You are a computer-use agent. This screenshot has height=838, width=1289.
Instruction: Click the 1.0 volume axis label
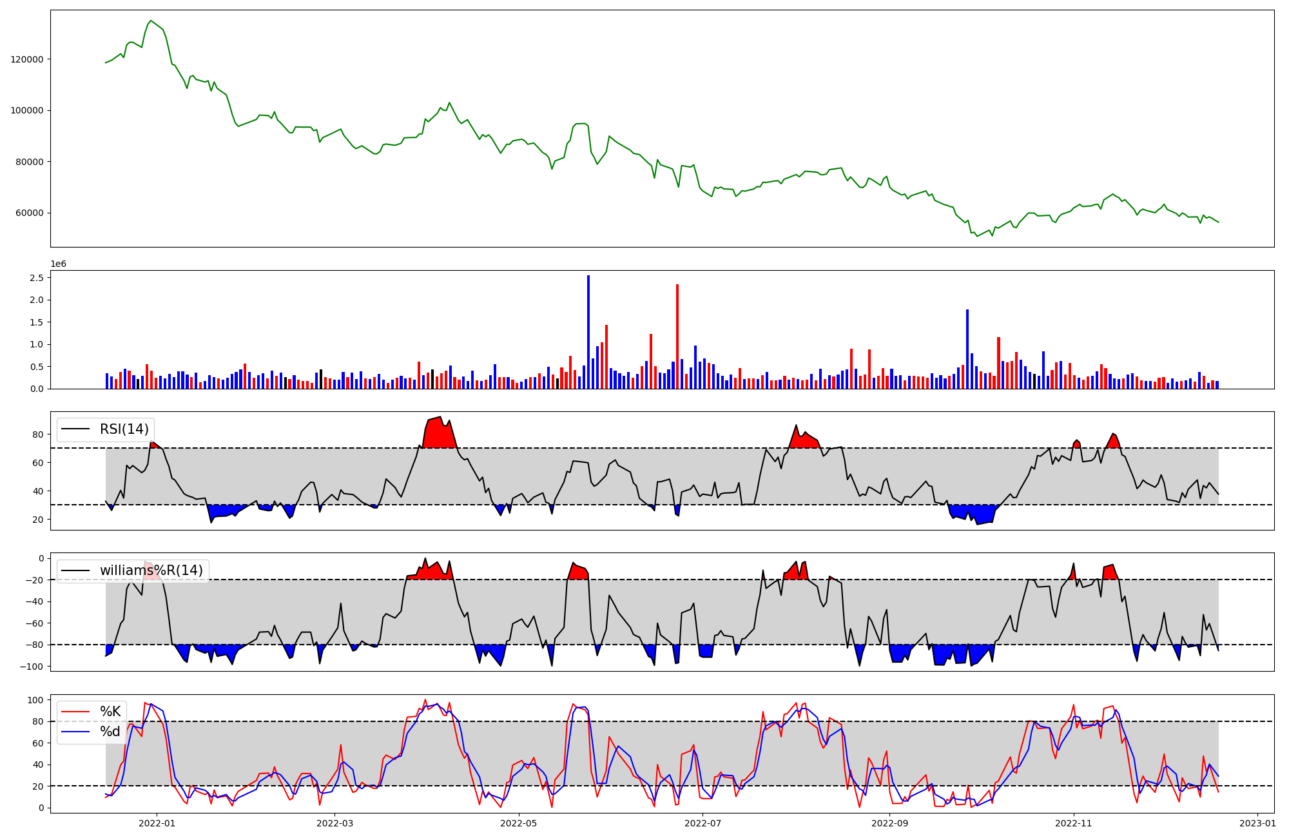[37, 345]
